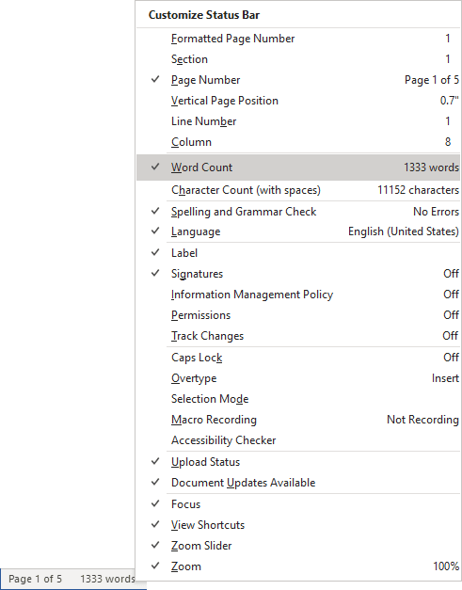The width and height of the screenshot is (462, 590).
Task: Enable Accessibility Checker status item
Action: pos(298,439)
